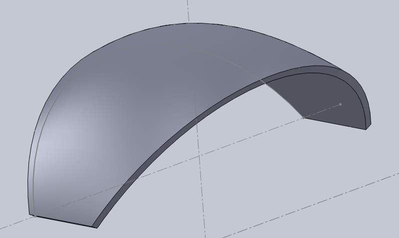Pick the bottom-left front corner vertex
This screenshot has height=238, width=399.
click(x=94, y=227)
